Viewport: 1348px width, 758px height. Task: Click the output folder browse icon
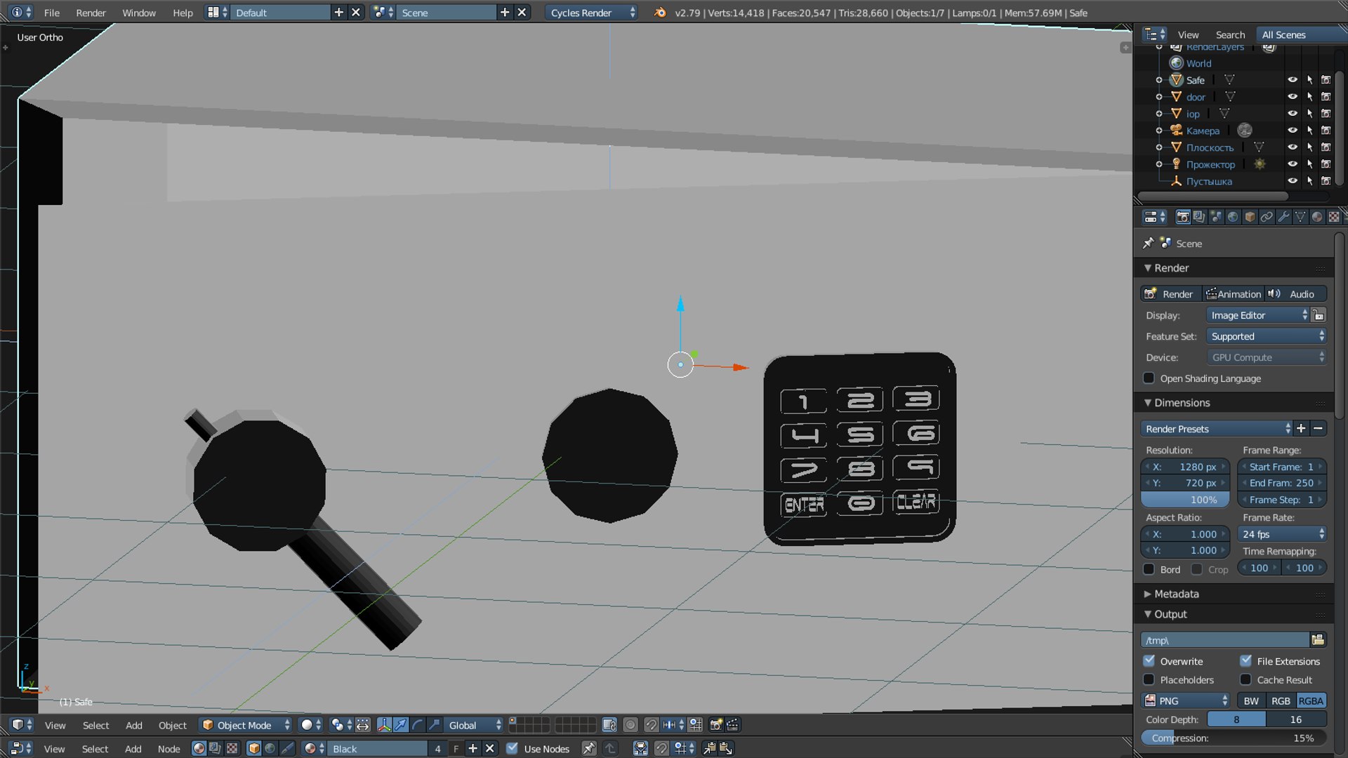(1318, 639)
